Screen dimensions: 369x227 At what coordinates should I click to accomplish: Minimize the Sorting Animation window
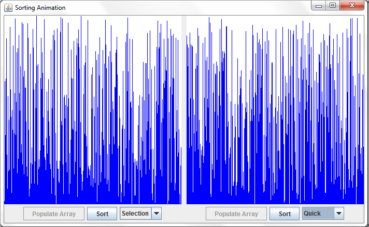coord(319,5)
